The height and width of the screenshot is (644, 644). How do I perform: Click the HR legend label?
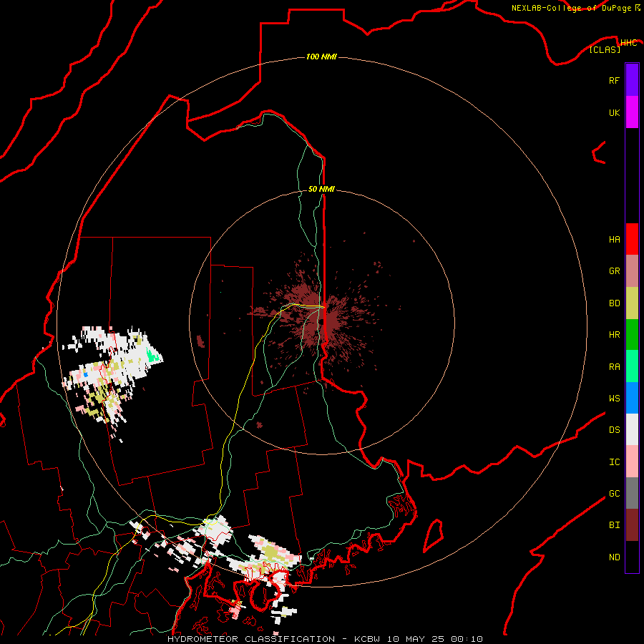(x=614, y=335)
